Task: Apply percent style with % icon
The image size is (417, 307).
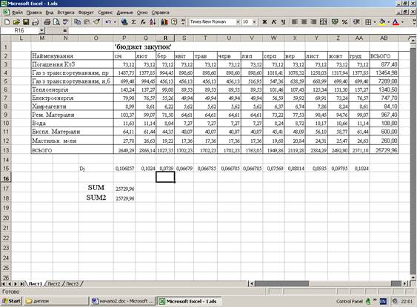Action: (344, 21)
